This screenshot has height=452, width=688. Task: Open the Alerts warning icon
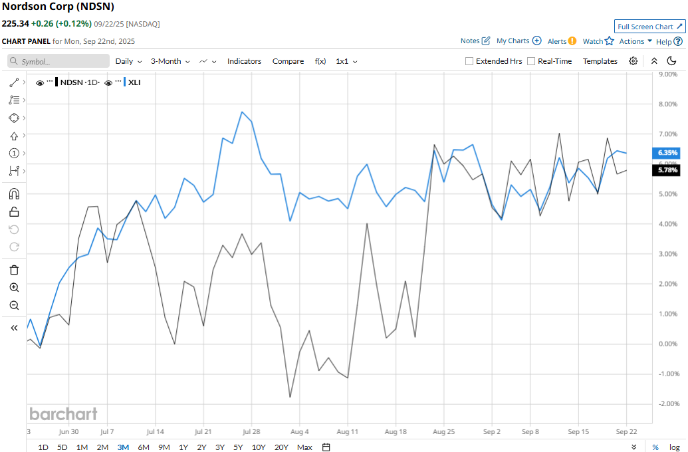point(572,41)
